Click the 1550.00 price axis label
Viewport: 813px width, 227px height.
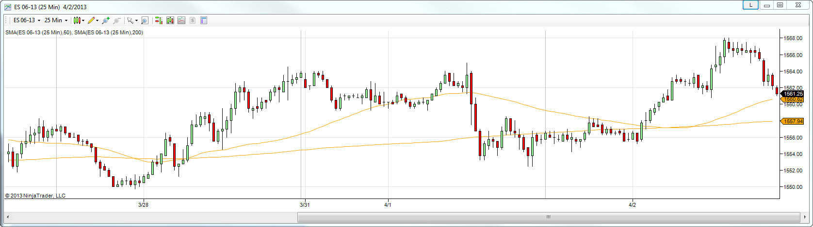[x=794, y=187]
